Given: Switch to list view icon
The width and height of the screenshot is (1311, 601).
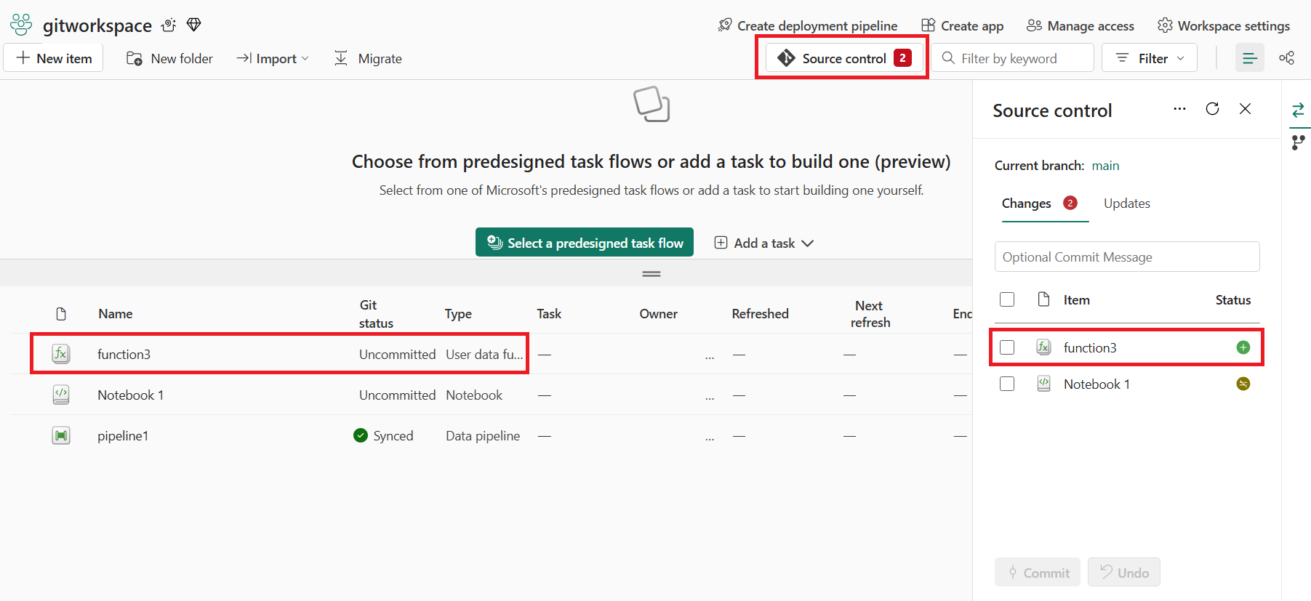Looking at the screenshot, I should pyautogui.click(x=1250, y=58).
